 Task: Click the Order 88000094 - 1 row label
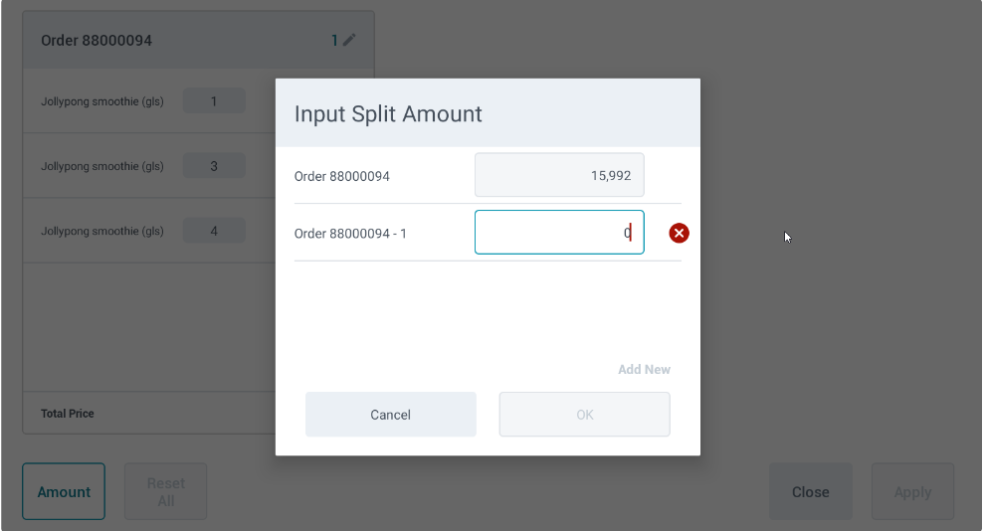click(x=350, y=234)
